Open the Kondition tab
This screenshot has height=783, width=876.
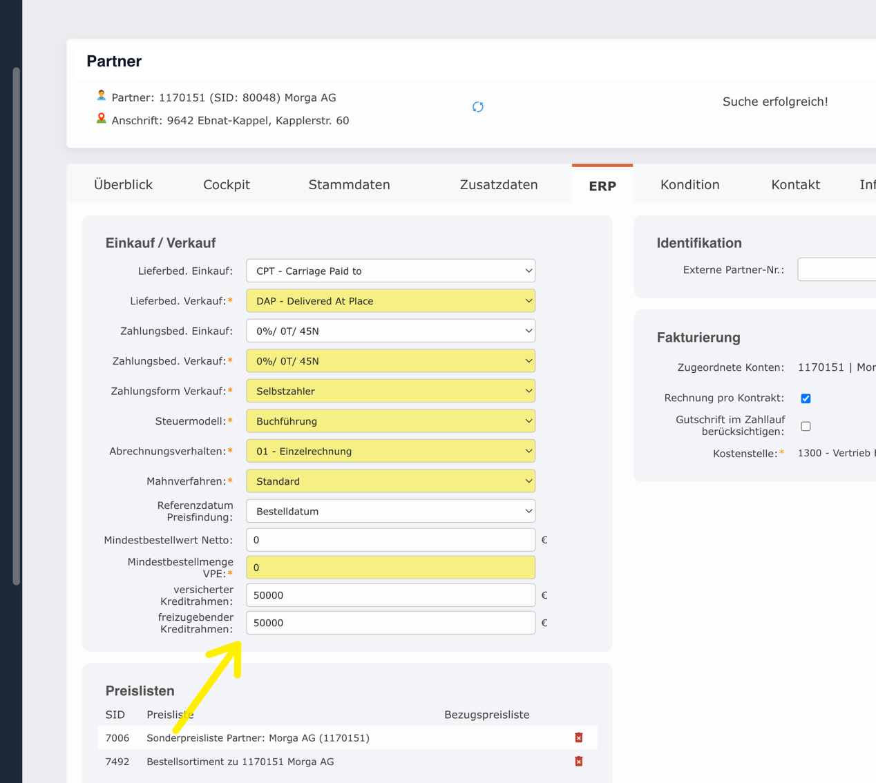pos(689,184)
